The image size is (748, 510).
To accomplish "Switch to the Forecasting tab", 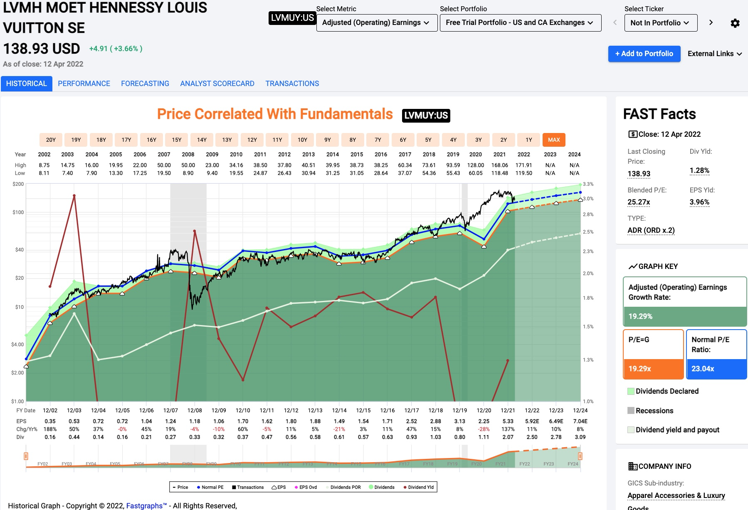I will [x=145, y=84].
